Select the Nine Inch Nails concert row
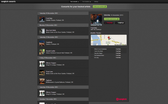168x104 pixels. (x=63, y=31)
